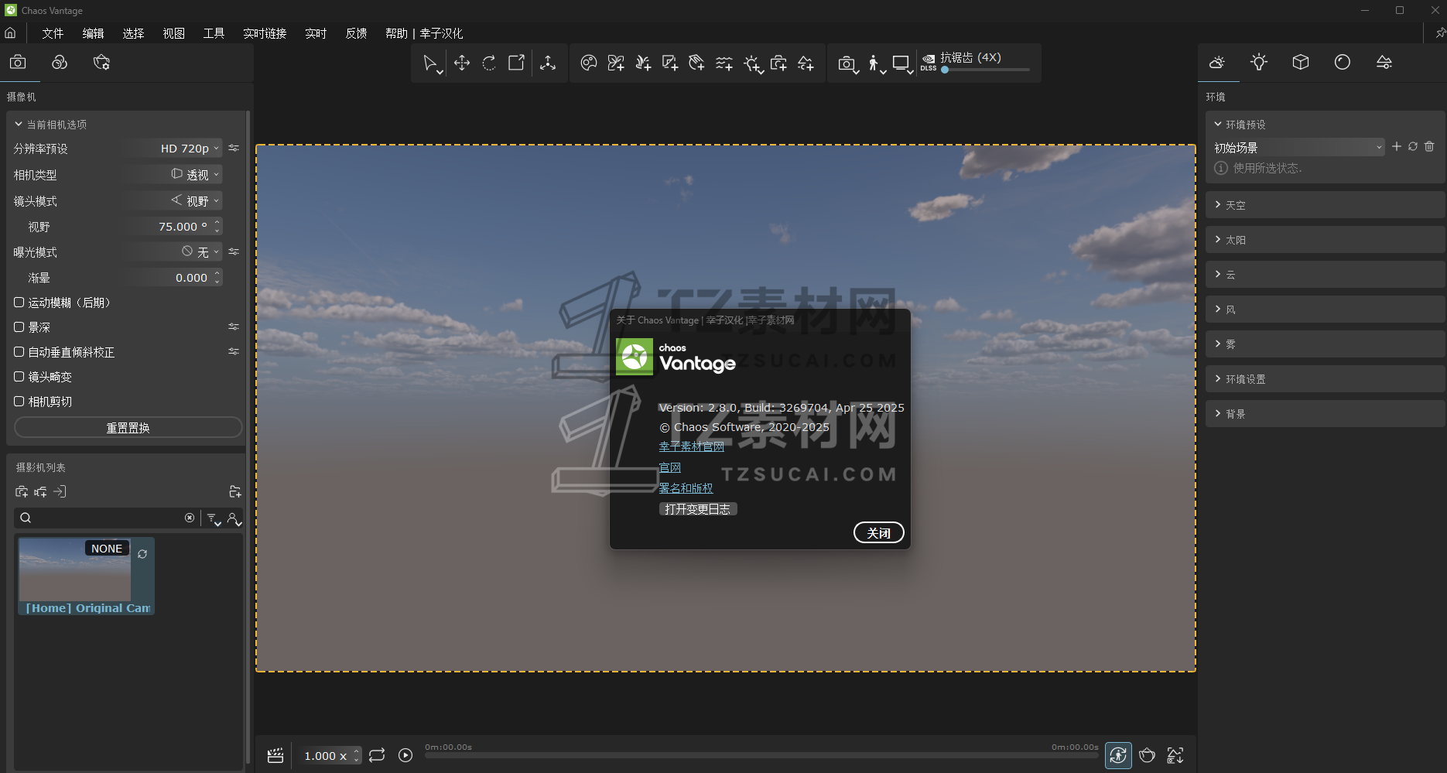The height and width of the screenshot is (773, 1447).
Task: Expand the 雾 section
Action: (1325, 344)
